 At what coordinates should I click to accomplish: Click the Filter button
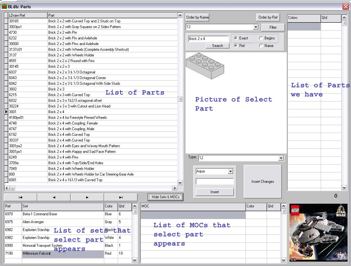pyautogui.click(x=273, y=27)
